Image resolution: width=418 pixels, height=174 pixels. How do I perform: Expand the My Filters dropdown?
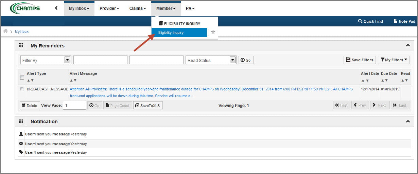tap(394, 60)
